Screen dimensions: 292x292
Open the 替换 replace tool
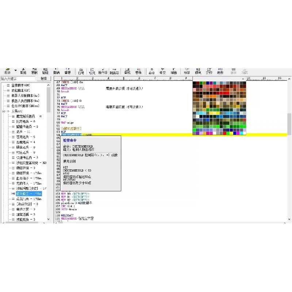pyautogui.click(x=138, y=72)
